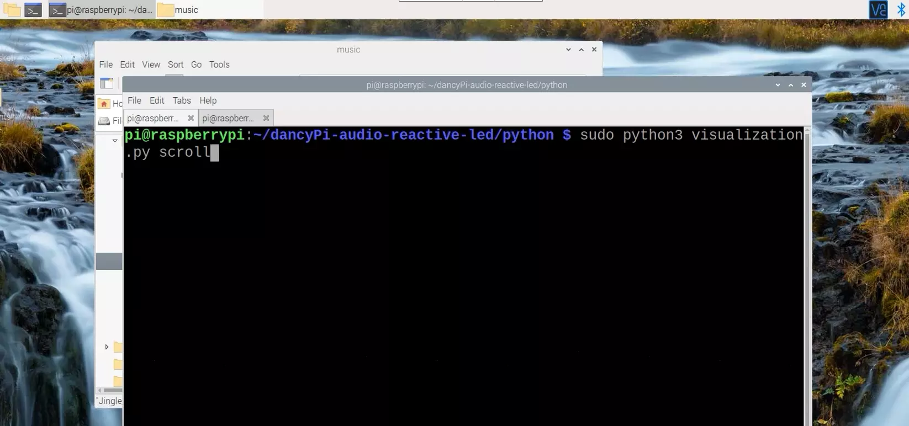
Task: Click the new window icon in file manager toolbar
Action: pos(107,83)
